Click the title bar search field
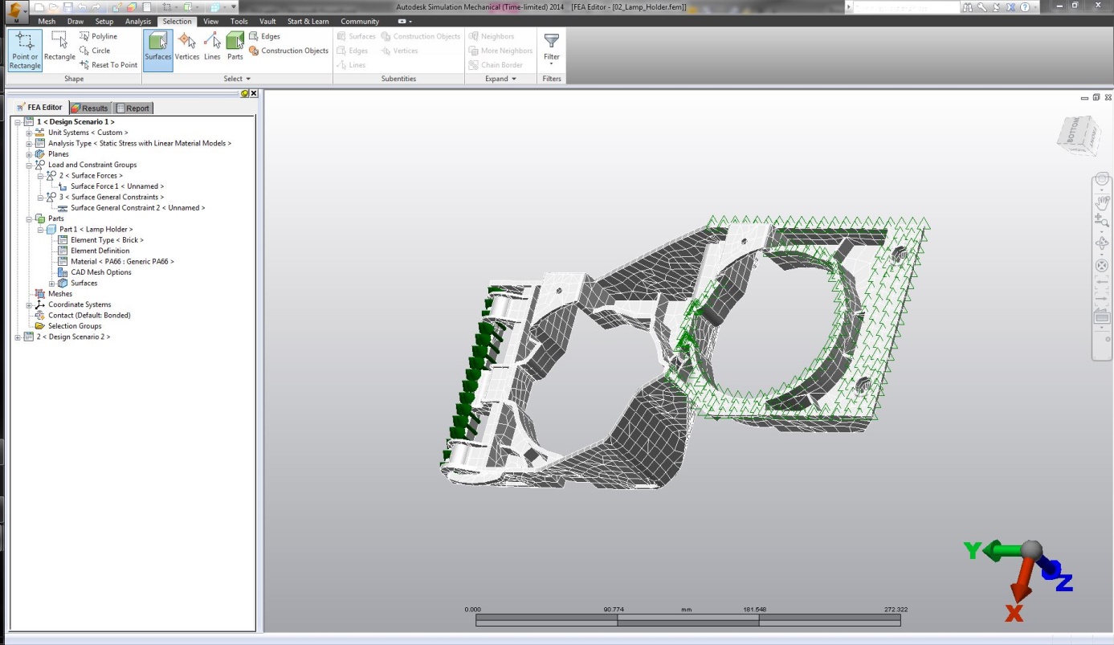This screenshot has width=1114, height=645. 906,6
